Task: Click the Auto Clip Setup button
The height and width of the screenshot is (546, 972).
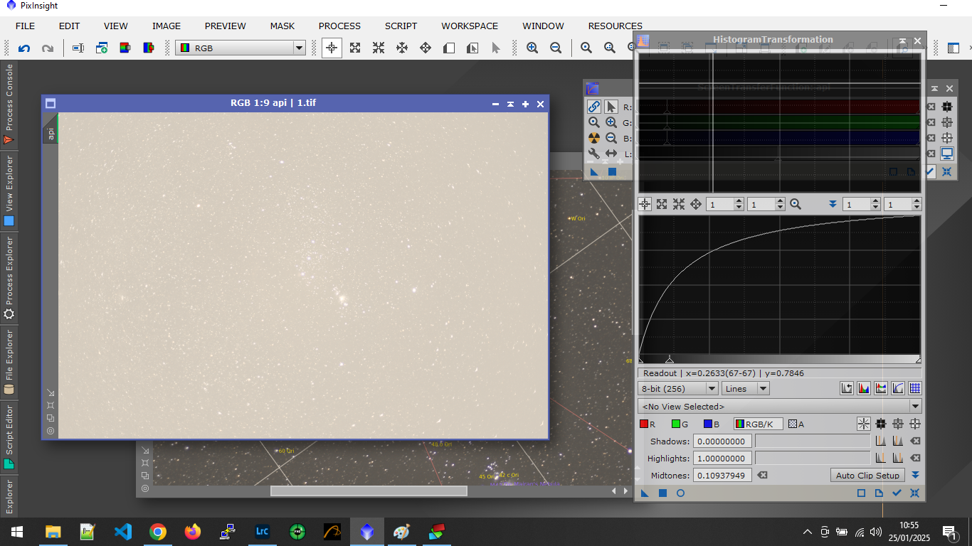Action: [867, 475]
